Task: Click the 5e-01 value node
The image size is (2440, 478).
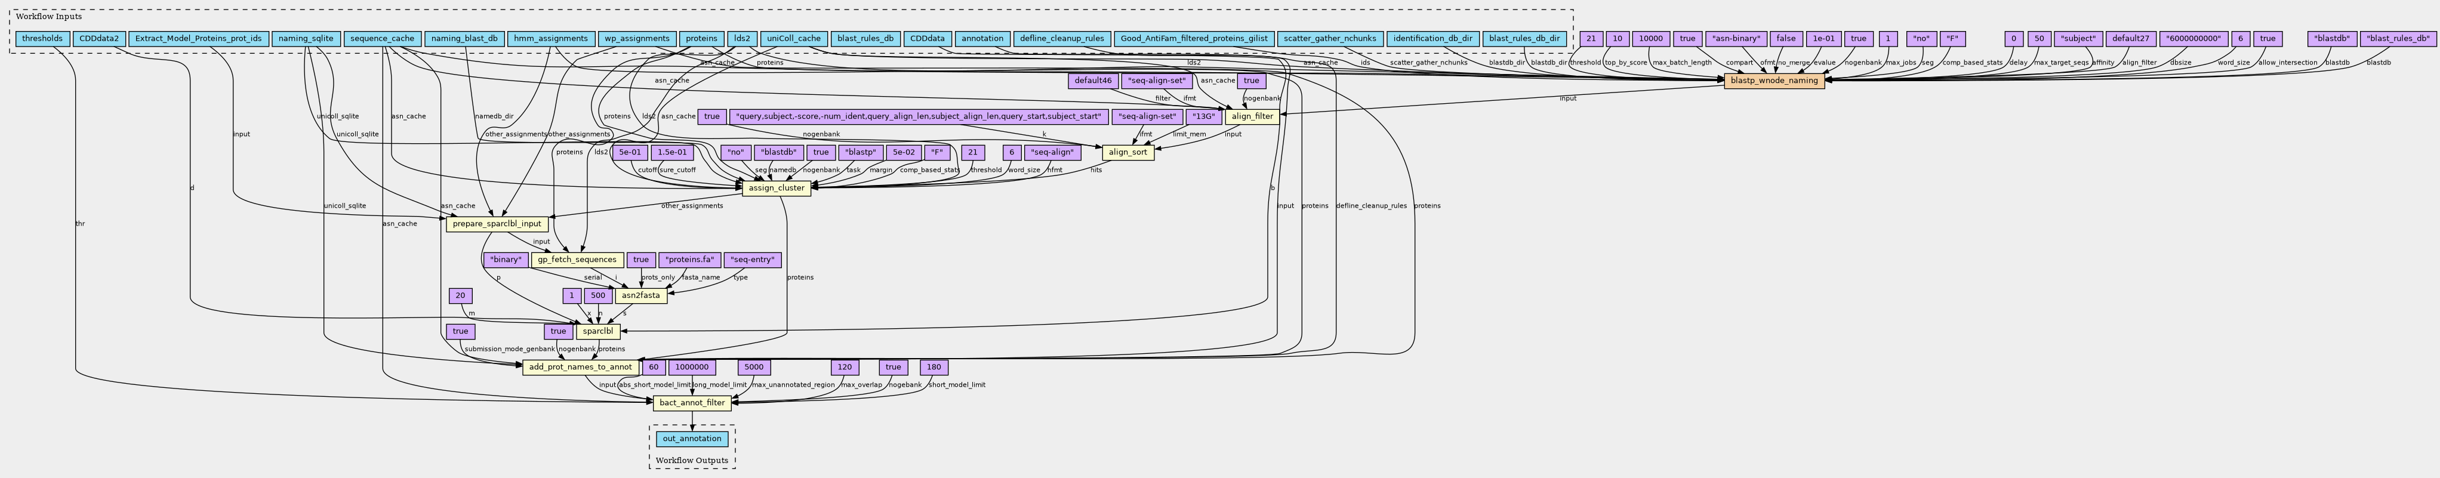Action: coord(629,152)
